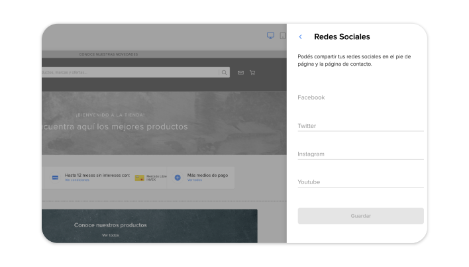Screen dimensions: 469x267
Task: Click Ver todos under Conoce nuestros productos
Action: (111, 235)
